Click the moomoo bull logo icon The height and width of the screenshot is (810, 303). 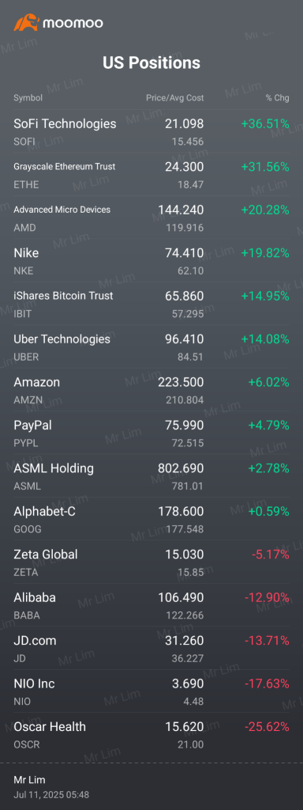[x=26, y=23]
